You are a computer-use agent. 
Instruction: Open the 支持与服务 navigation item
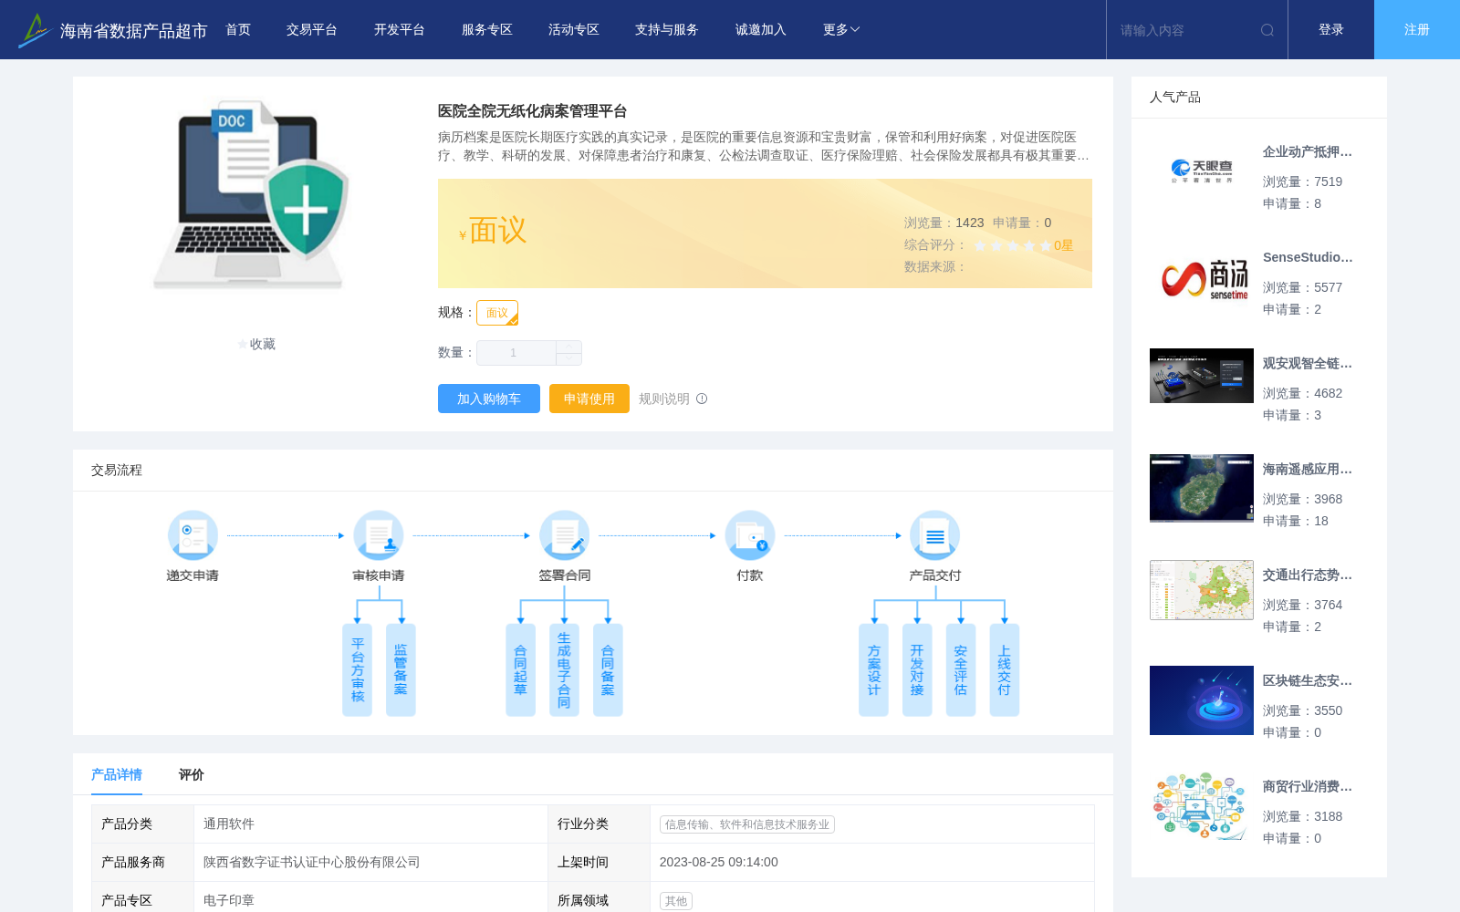pyautogui.click(x=667, y=30)
